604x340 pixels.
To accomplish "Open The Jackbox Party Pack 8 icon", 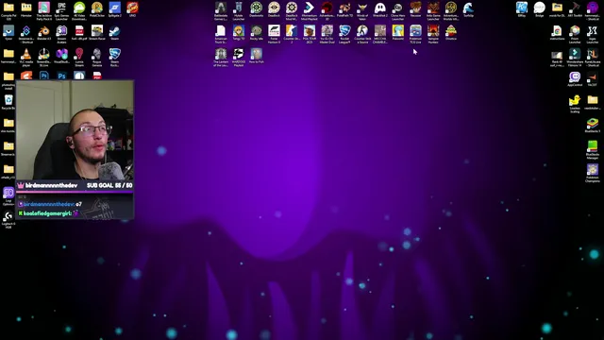I will [x=44, y=8].
